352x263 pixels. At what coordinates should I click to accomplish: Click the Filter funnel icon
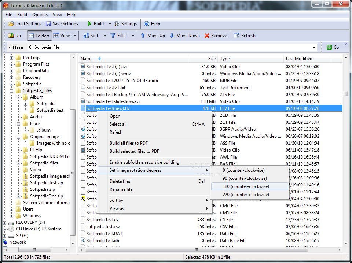click(113, 36)
